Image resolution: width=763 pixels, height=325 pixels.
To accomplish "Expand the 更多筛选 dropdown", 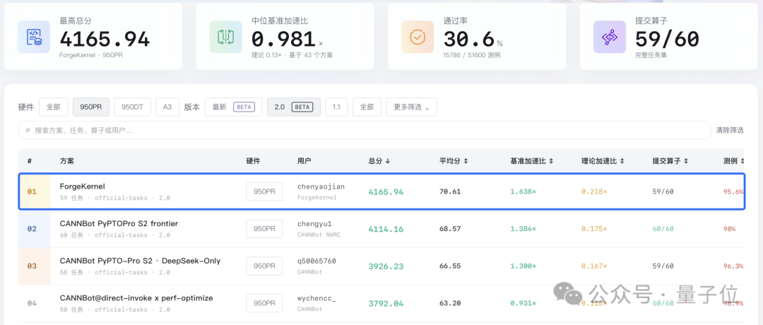I will (x=411, y=107).
